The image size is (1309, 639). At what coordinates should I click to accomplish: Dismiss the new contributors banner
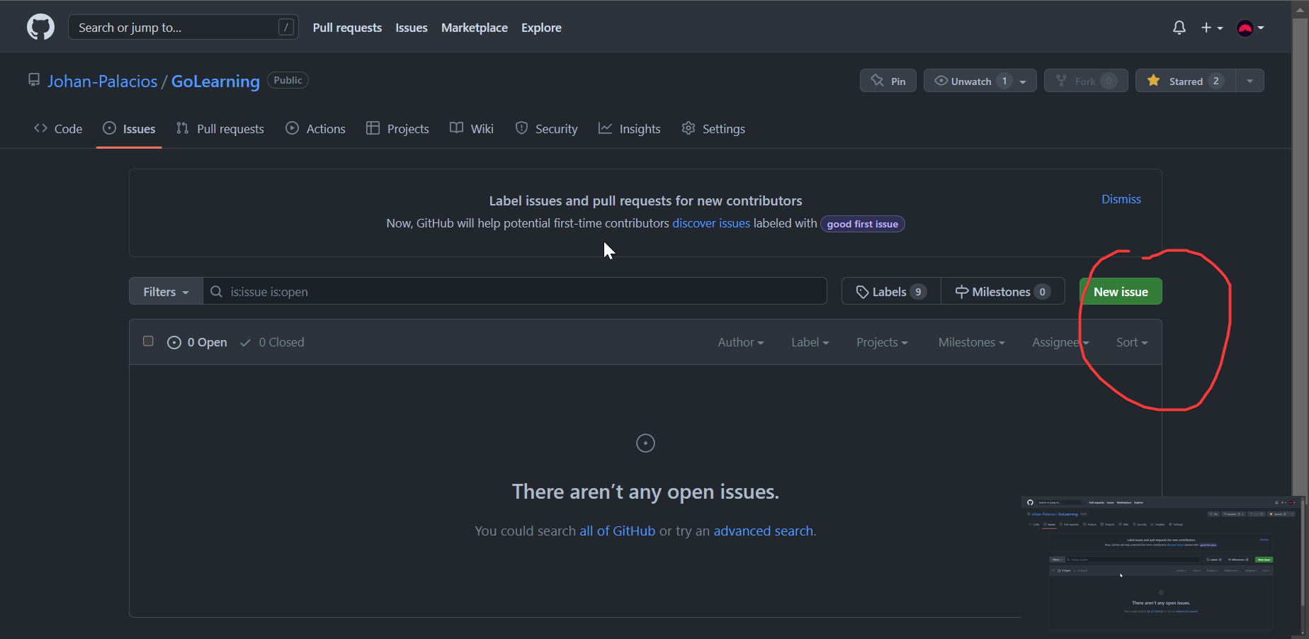pyautogui.click(x=1121, y=199)
